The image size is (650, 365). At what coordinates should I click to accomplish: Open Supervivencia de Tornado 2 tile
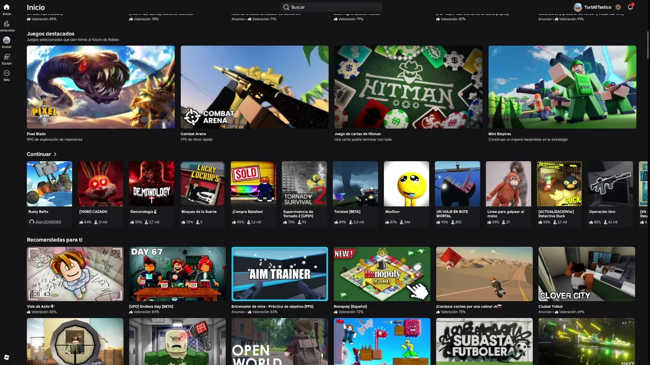(304, 184)
